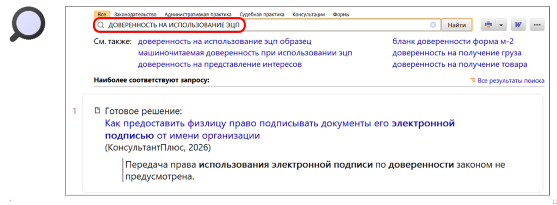This screenshot has width=557, height=205.
Task: Click the document icon next to Готовое решение
Action: pyautogui.click(x=97, y=111)
